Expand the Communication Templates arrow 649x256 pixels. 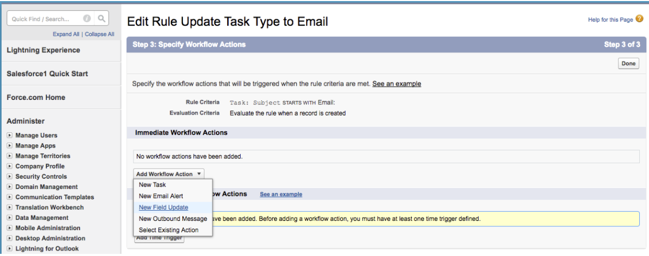pos(10,197)
